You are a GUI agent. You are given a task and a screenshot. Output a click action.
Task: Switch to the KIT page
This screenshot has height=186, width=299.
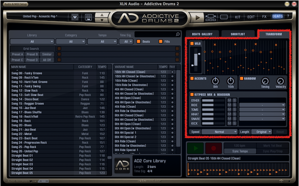click(238, 17)
